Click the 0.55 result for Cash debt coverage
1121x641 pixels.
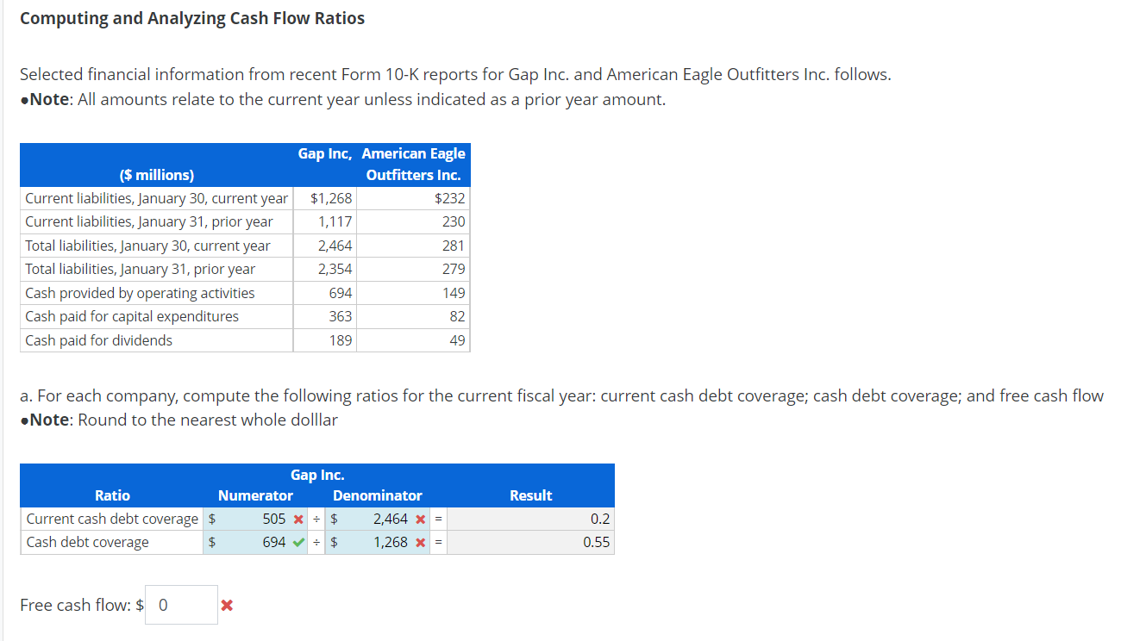597,543
